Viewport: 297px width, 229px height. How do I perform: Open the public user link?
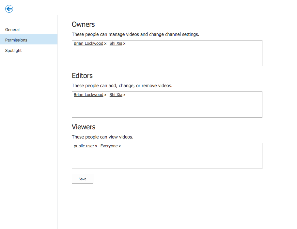tap(84, 146)
